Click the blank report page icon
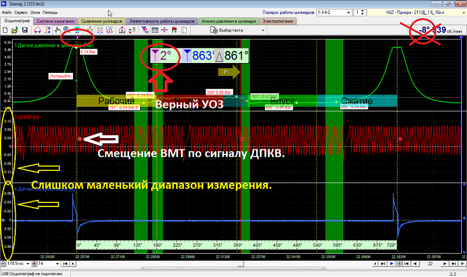 coord(184,30)
